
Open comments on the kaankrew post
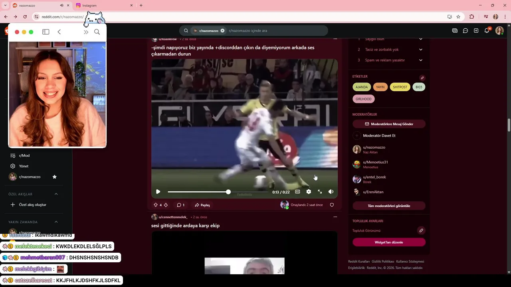pyautogui.click(x=181, y=205)
